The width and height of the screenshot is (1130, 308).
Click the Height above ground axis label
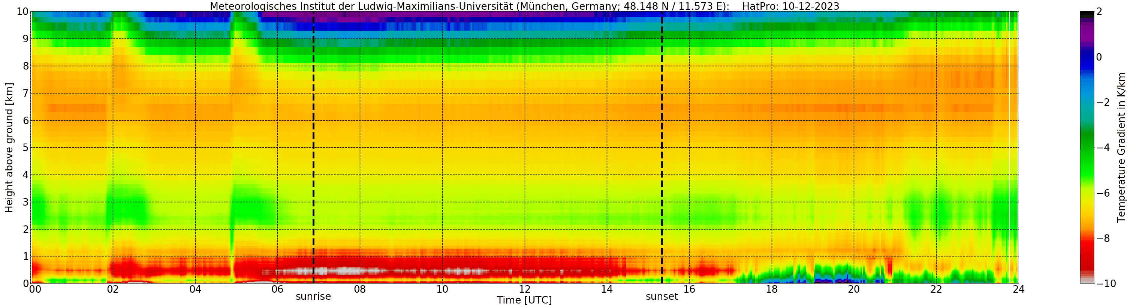(x=9, y=147)
